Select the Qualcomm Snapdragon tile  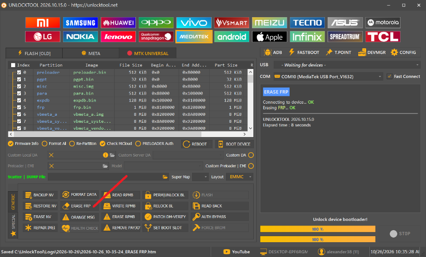156,37
